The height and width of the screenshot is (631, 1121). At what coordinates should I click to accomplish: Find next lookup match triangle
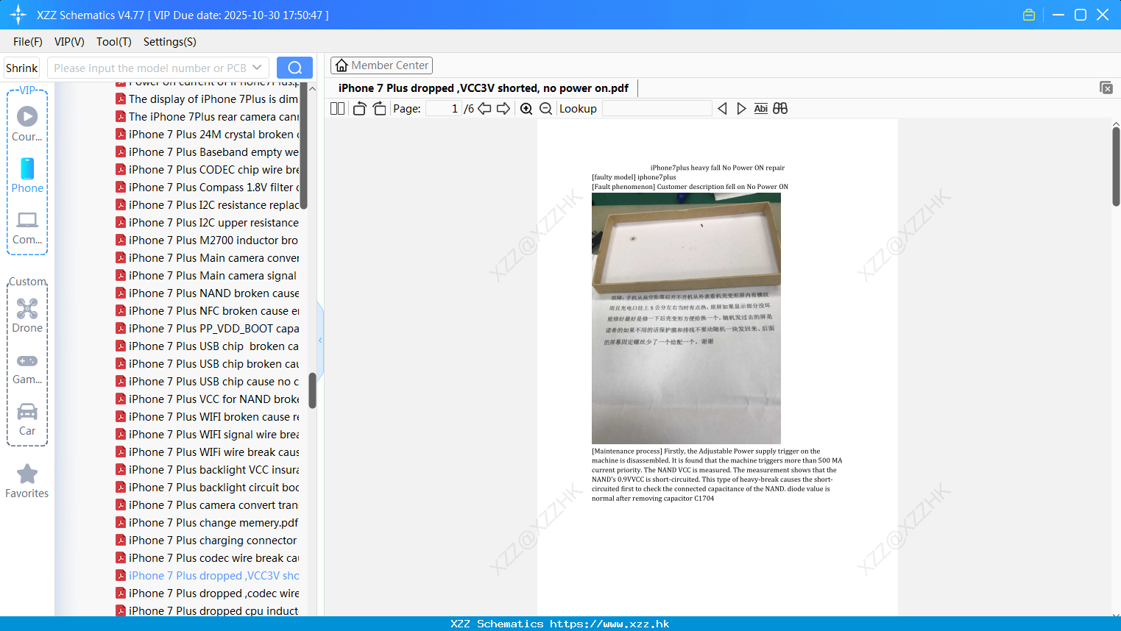[x=741, y=109]
